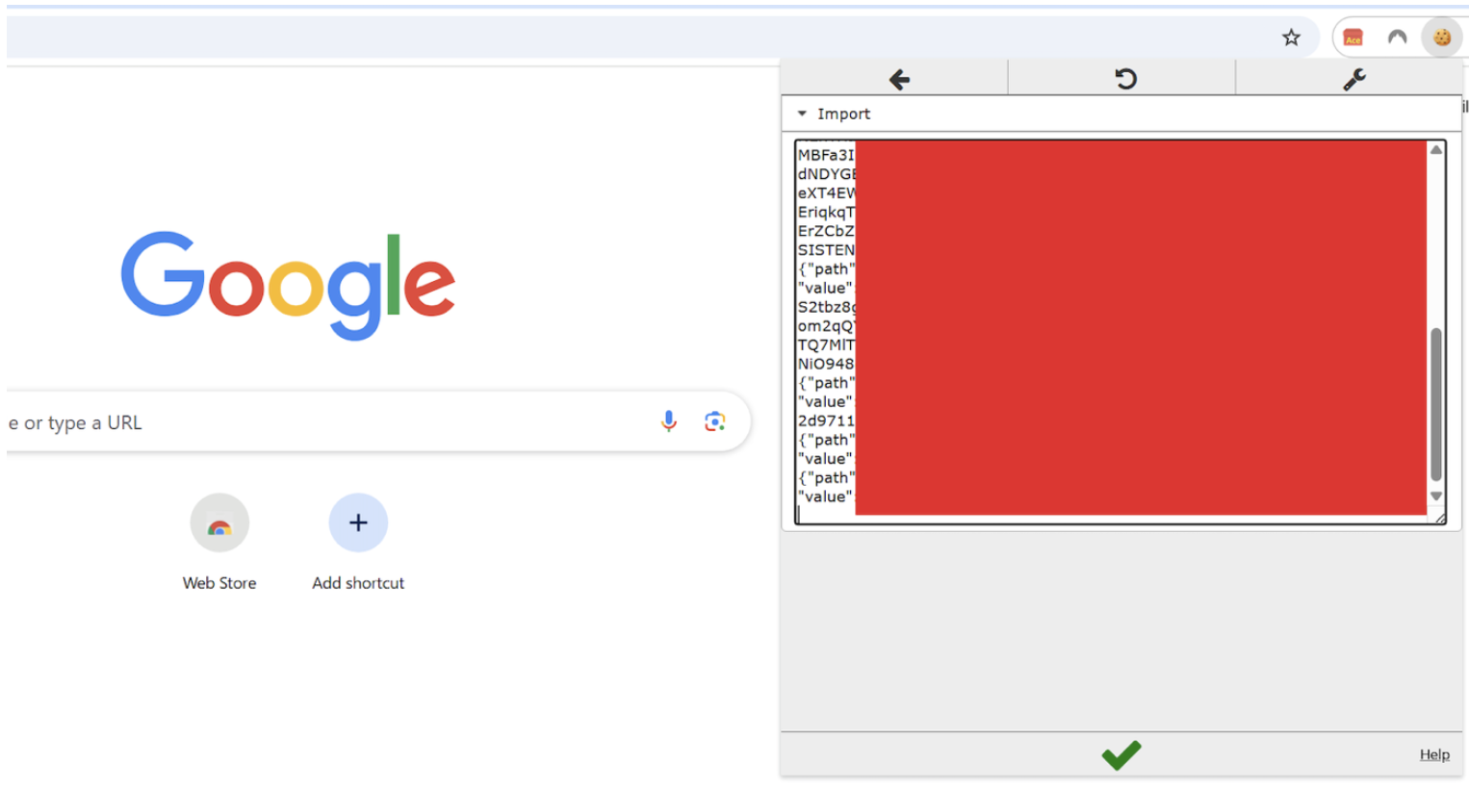1469x789 pixels.
Task: Open the red Ace extension icon
Action: [1353, 38]
